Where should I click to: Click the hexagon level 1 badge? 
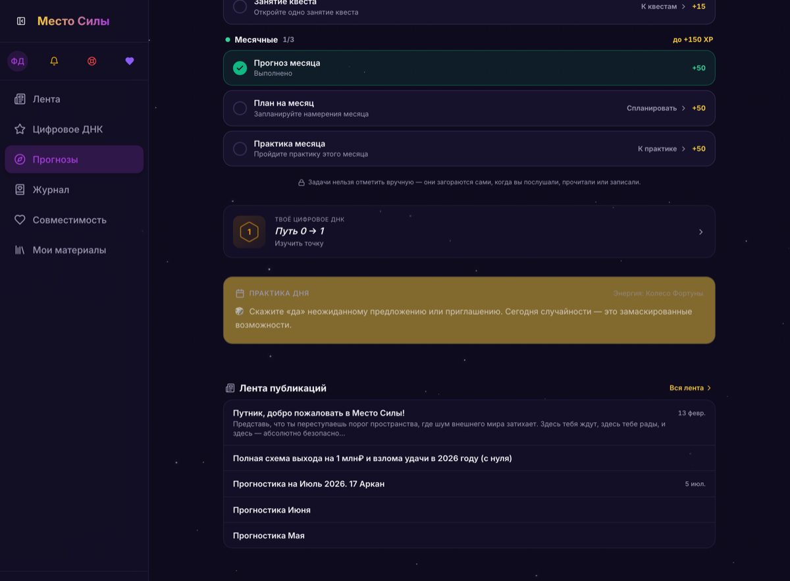coord(249,232)
